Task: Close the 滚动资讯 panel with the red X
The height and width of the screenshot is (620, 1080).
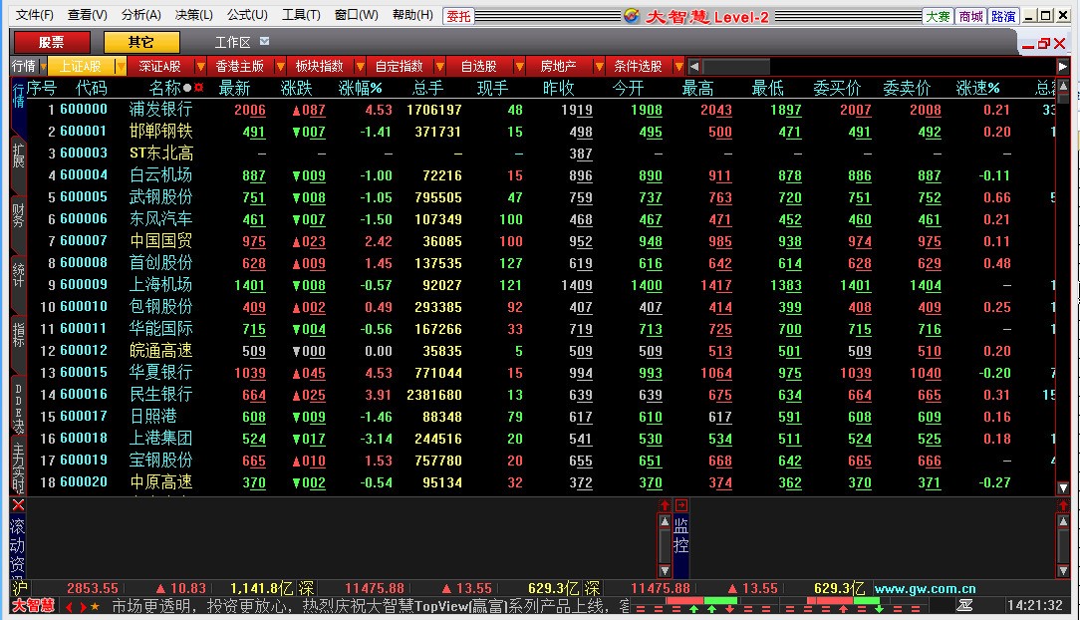Action: click(18, 505)
